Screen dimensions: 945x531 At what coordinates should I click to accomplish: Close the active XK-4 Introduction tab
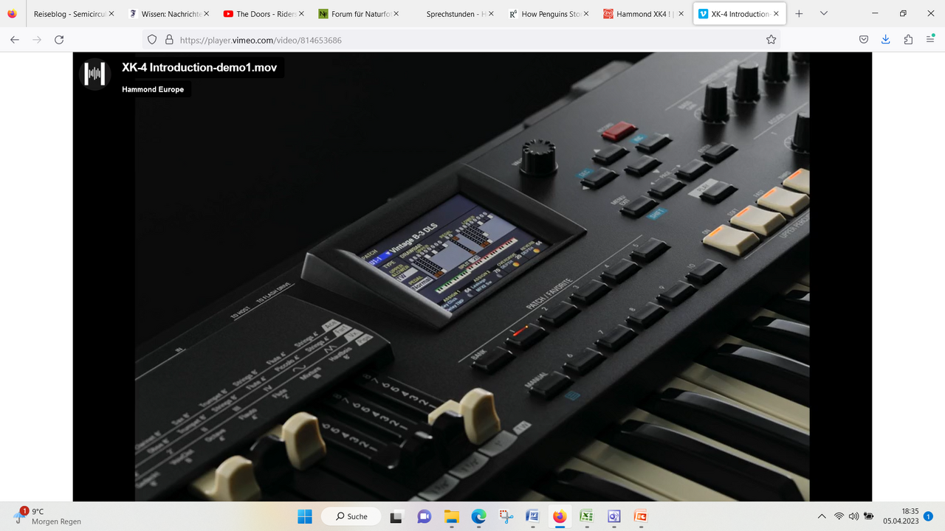click(776, 14)
